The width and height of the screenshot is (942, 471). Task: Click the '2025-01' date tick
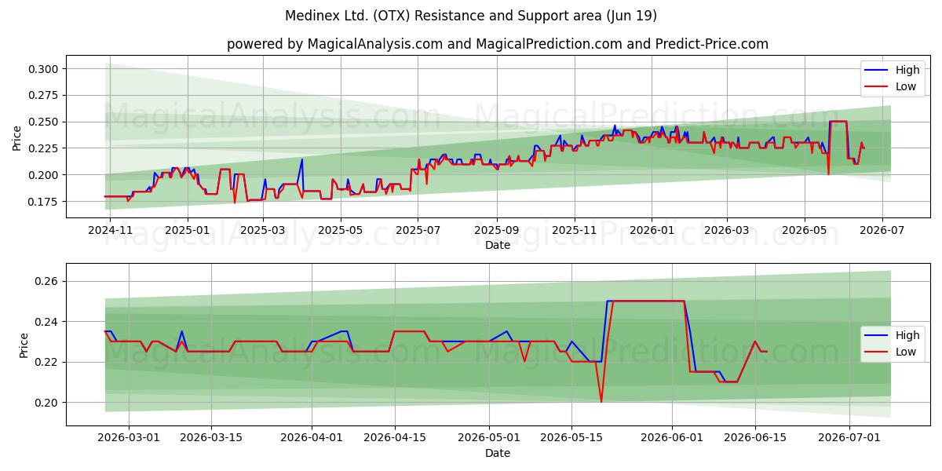[187, 231]
